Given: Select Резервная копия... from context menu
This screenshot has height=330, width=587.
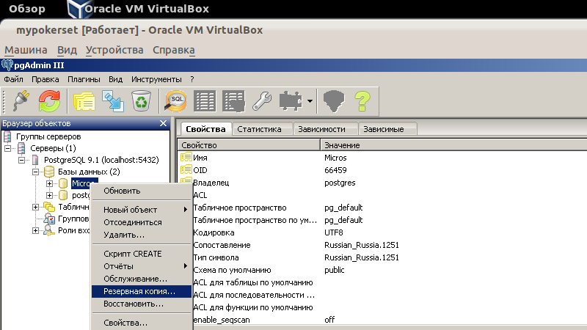Looking at the screenshot, I should click(139, 291).
